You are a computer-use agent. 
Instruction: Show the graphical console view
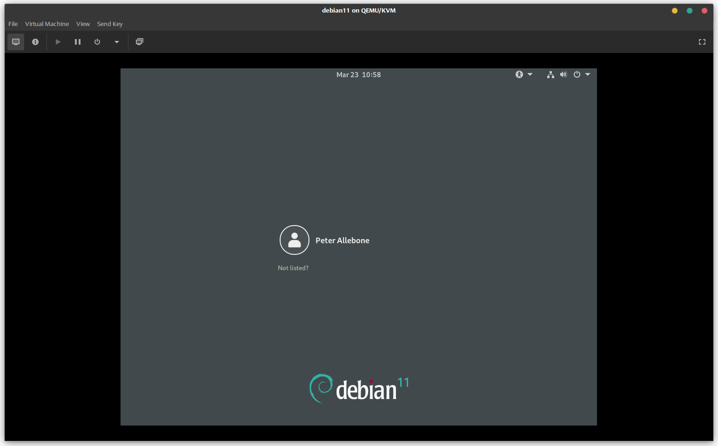tap(16, 42)
